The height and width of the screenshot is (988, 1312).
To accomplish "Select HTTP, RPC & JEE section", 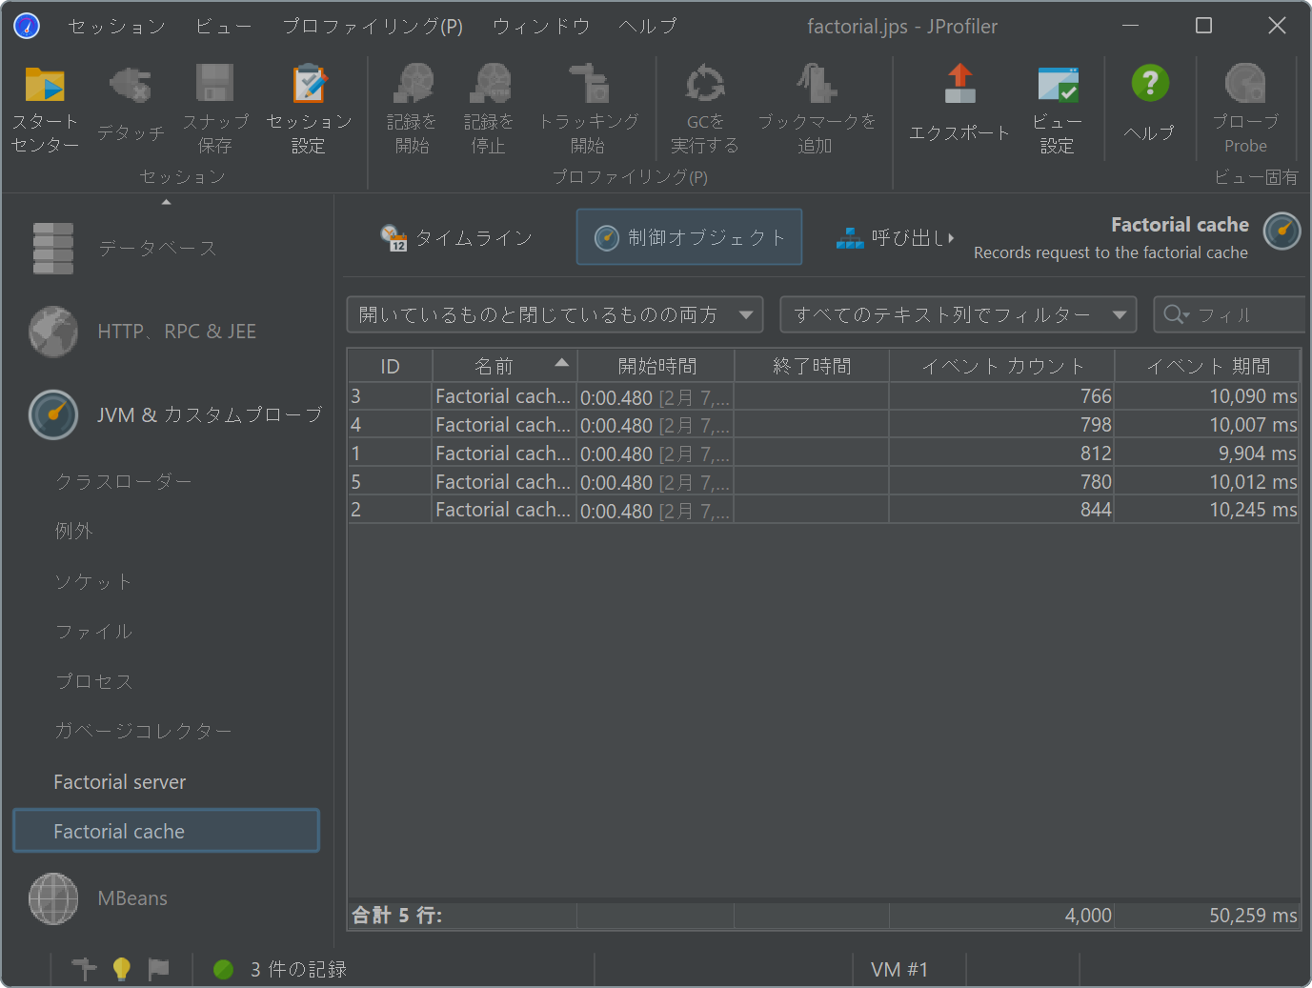I will [x=167, y=332].
